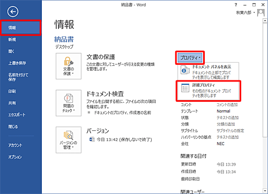Click the vertical scrollbar thumb

coord(265,80)
